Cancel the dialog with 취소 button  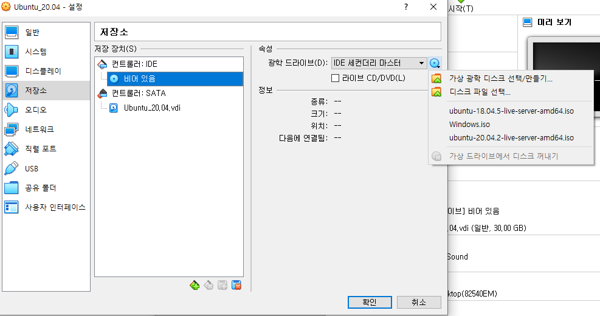tap(419, 302)
